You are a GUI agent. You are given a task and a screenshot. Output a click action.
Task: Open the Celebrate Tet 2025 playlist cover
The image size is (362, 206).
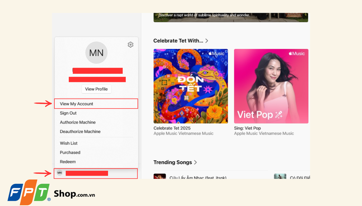(191, 86)
